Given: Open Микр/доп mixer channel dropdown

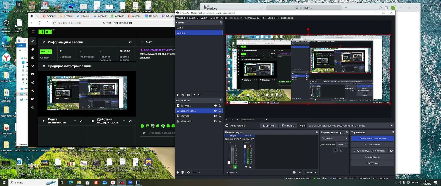Looking at the screenshot, I should (x=248, y=139).
